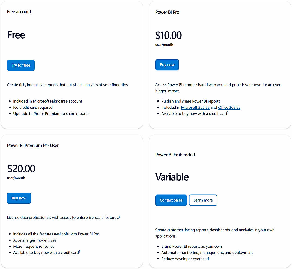Open the Office 365 E5 link
This screenshot has height=269, width=292.
point(229,108)
